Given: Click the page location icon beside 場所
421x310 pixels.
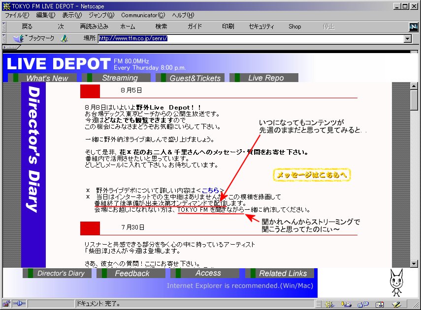Looking at the screenshot, I should pyautogui.click(x=64, y=39).
